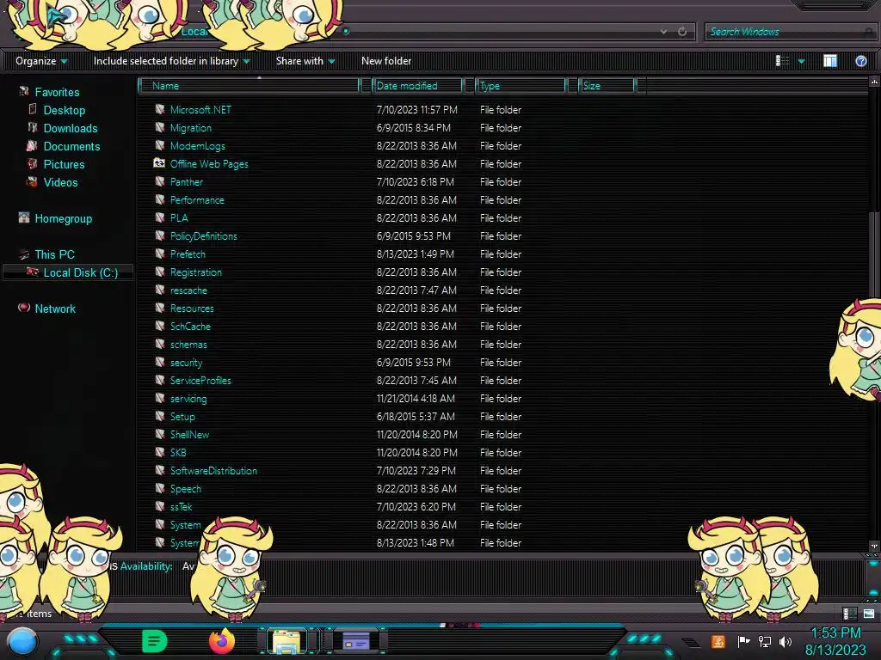Image resolution: width=881 pixels, height=660 pixels.
Task: Launch Firefox from the taskbar
Action: [221, 641]
